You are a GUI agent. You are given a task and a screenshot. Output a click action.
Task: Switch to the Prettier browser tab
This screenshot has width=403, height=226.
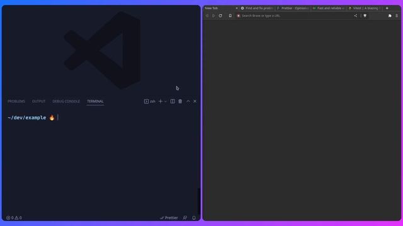pyautogui.click(x=293, y=8)
